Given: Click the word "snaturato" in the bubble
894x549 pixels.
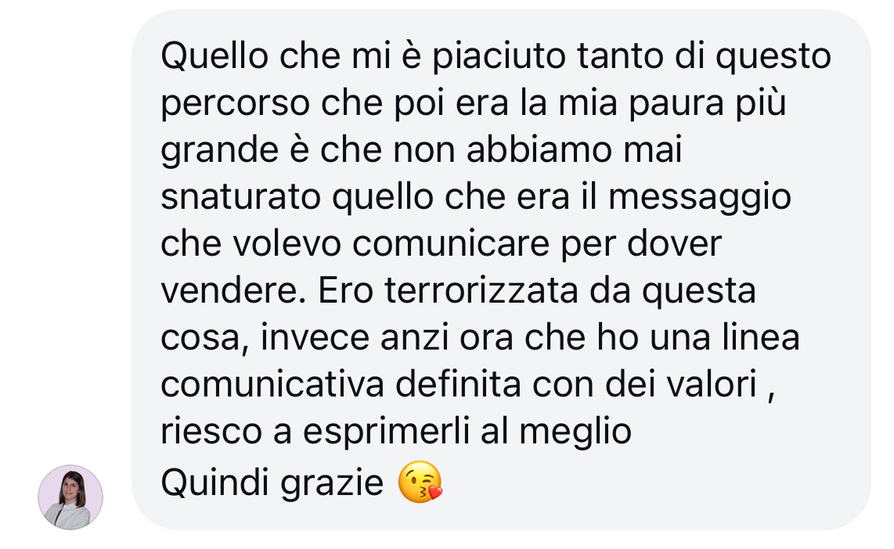Looking at the screenshot, I should (x=240, y=197).
